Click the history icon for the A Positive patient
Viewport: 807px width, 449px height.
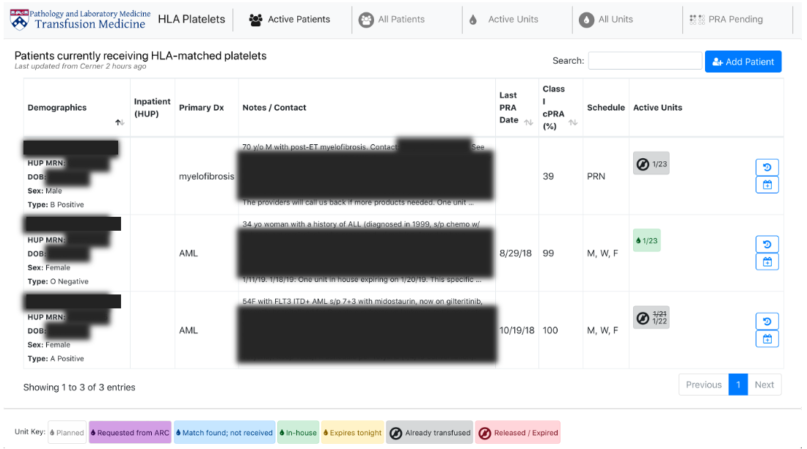pos(767,321)
